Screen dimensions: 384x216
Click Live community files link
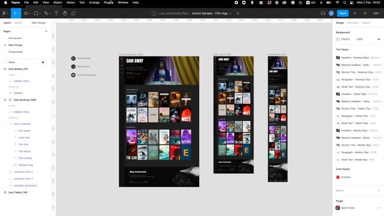click(173, 13)
